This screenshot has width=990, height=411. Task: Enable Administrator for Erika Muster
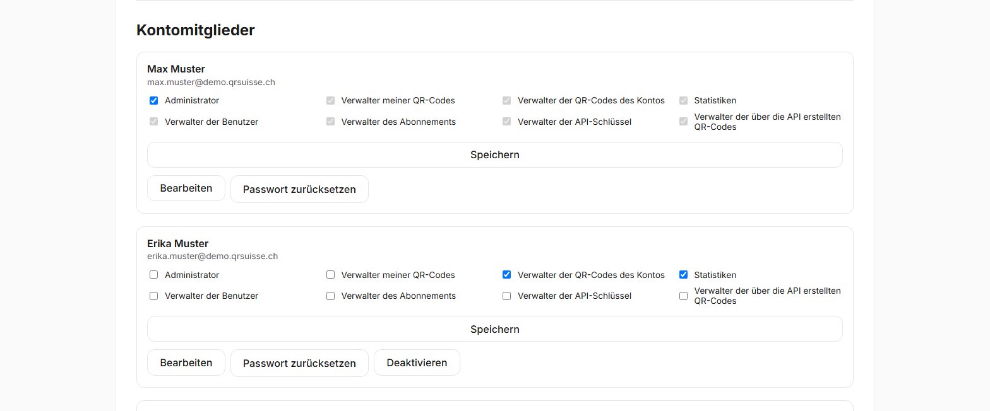tap(153, 275)
